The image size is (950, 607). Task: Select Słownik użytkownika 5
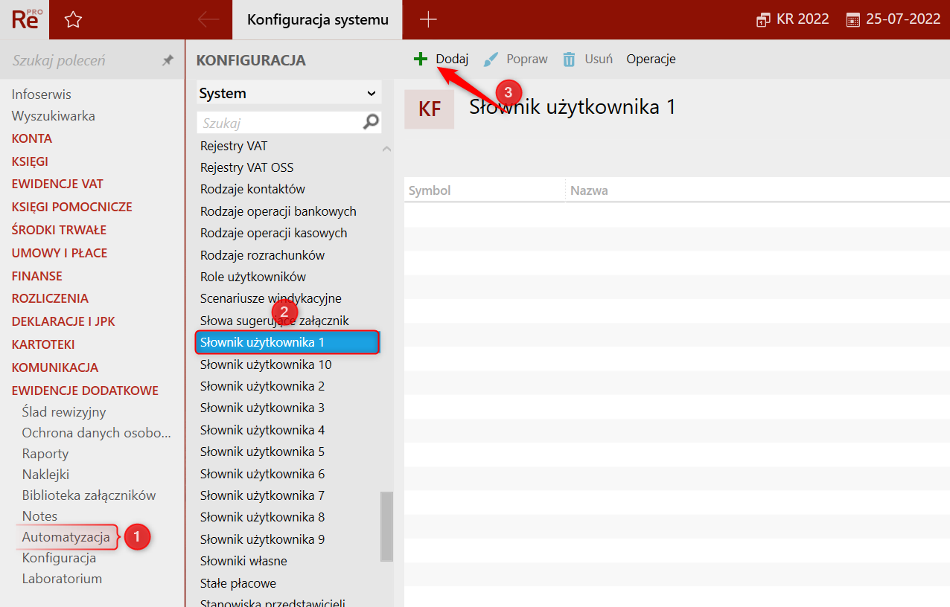263,452
